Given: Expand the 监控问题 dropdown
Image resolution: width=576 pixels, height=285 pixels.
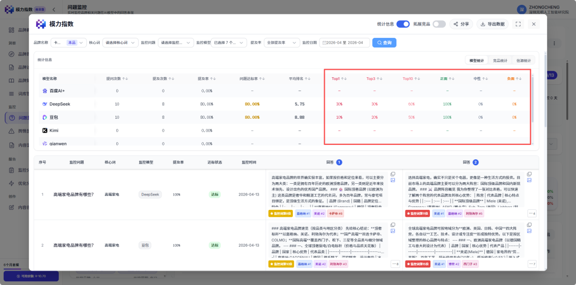Looking at the screenshot, I should (x=176, y=43).
